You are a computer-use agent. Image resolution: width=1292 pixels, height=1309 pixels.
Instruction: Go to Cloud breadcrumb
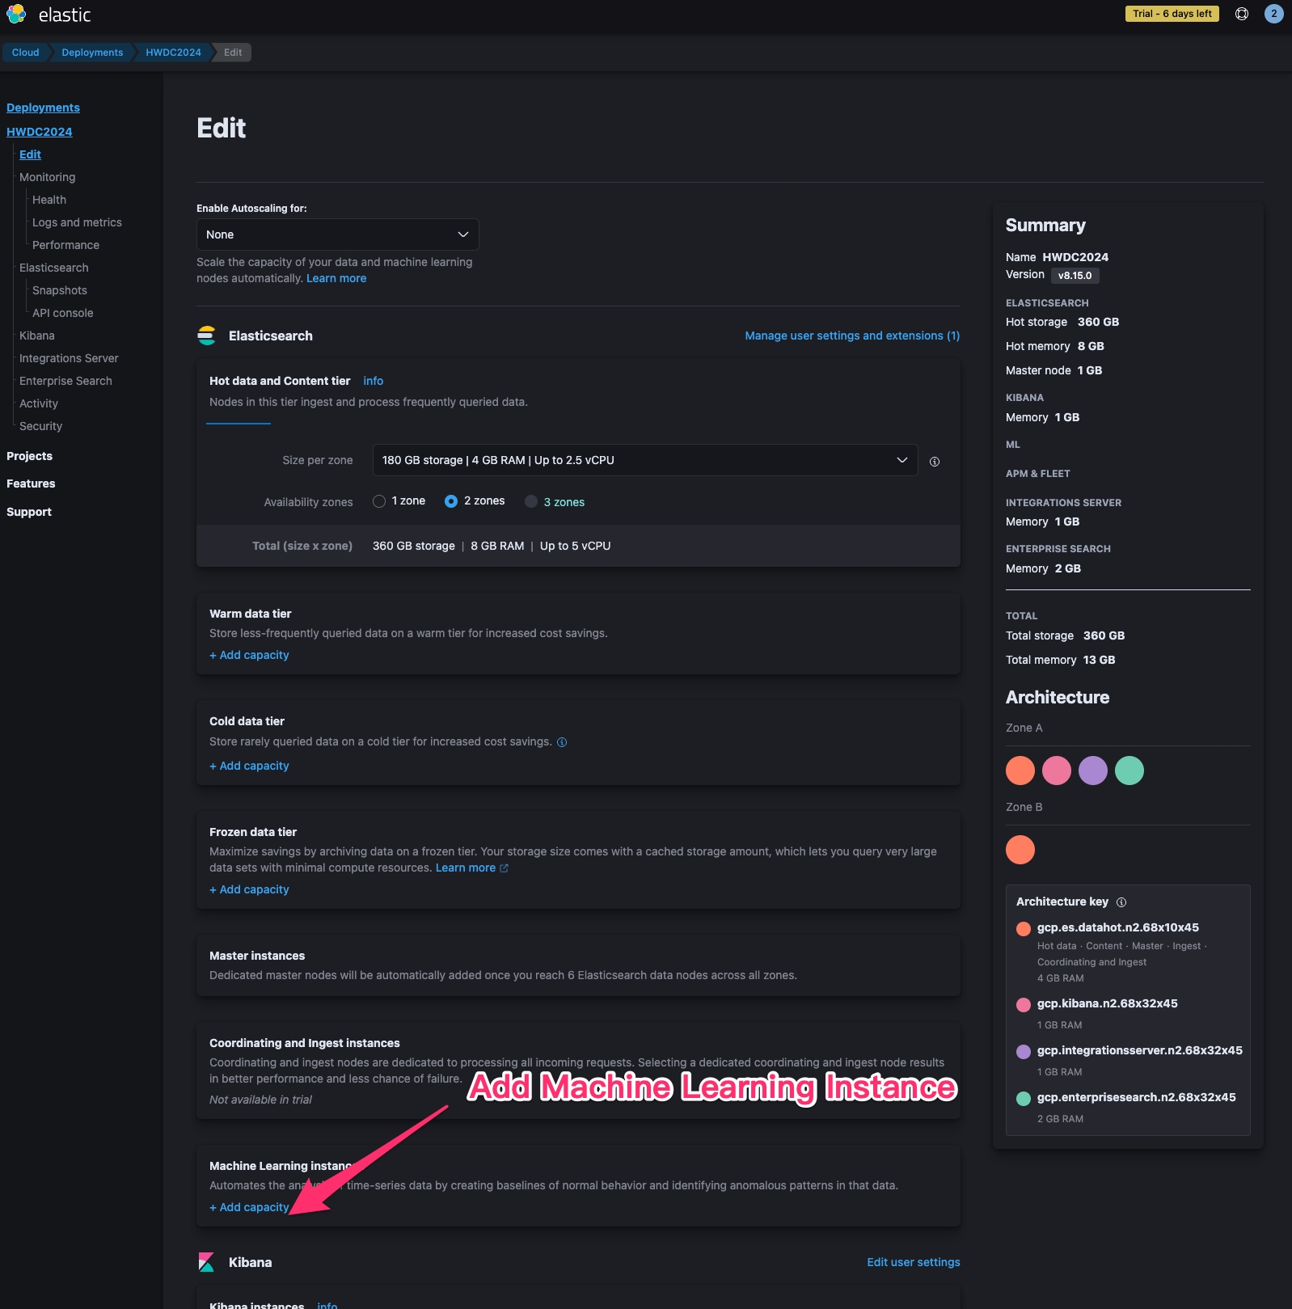[x=25, y=53]
